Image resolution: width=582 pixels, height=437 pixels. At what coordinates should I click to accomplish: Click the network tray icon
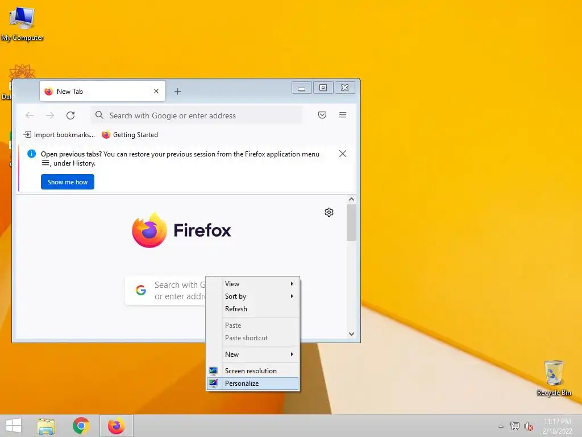[x=514, y=426]
